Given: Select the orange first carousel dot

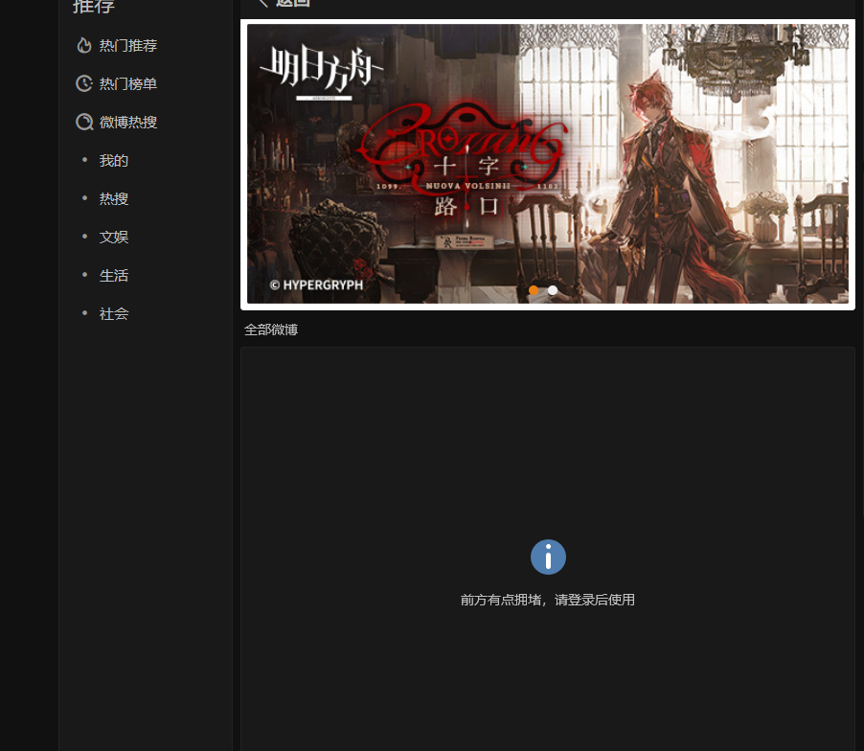Looking at the screenshot, I should pyautogui.click(x=534, y=290).
